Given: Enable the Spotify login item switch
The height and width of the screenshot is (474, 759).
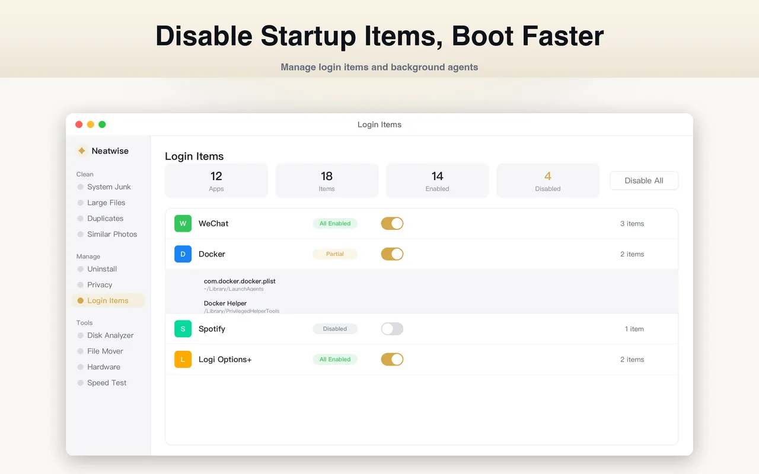Looking at the screenshot, I should tap(392, 329).
